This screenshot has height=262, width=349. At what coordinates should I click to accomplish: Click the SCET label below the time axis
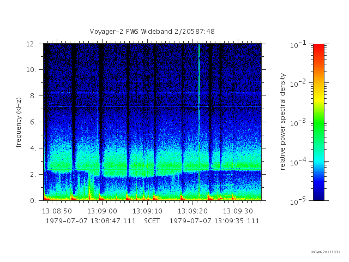[152, 221]
